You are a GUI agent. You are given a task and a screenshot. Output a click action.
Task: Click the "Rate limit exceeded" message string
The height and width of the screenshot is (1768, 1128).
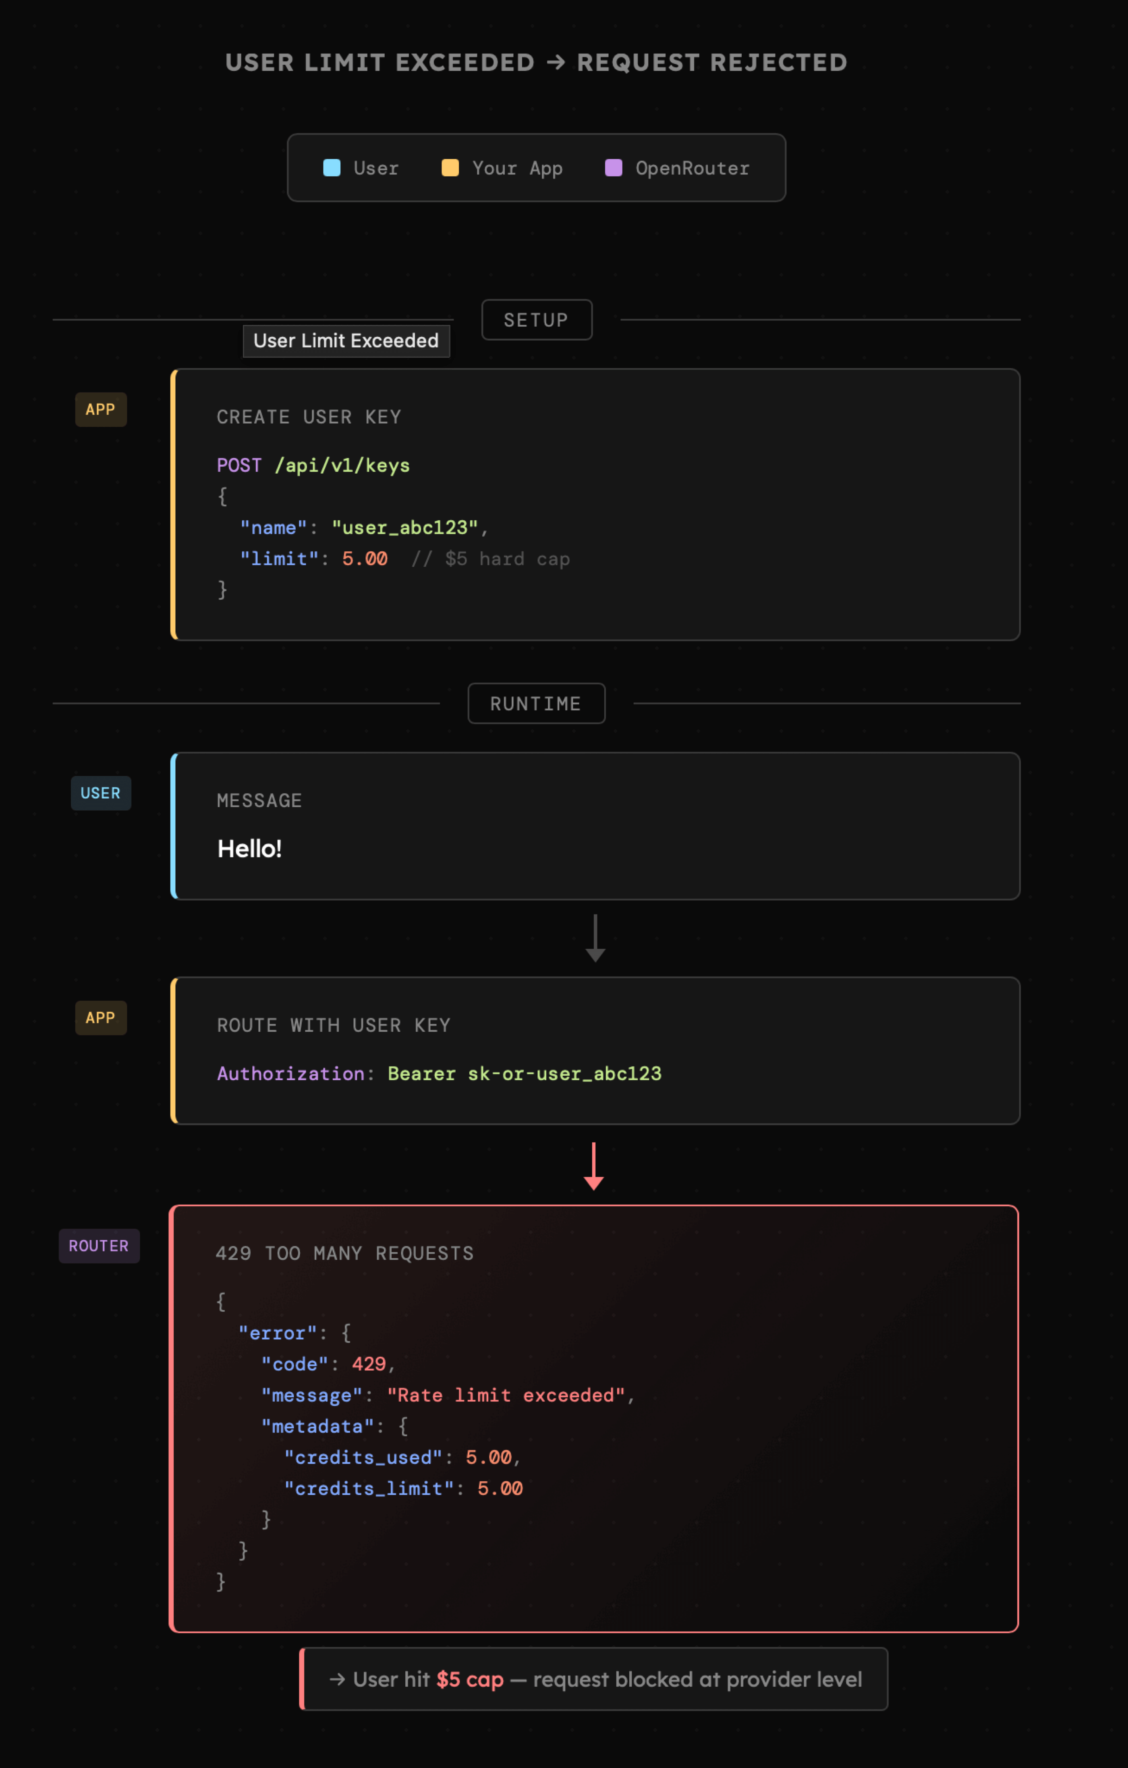click(x=506, y=1395)
